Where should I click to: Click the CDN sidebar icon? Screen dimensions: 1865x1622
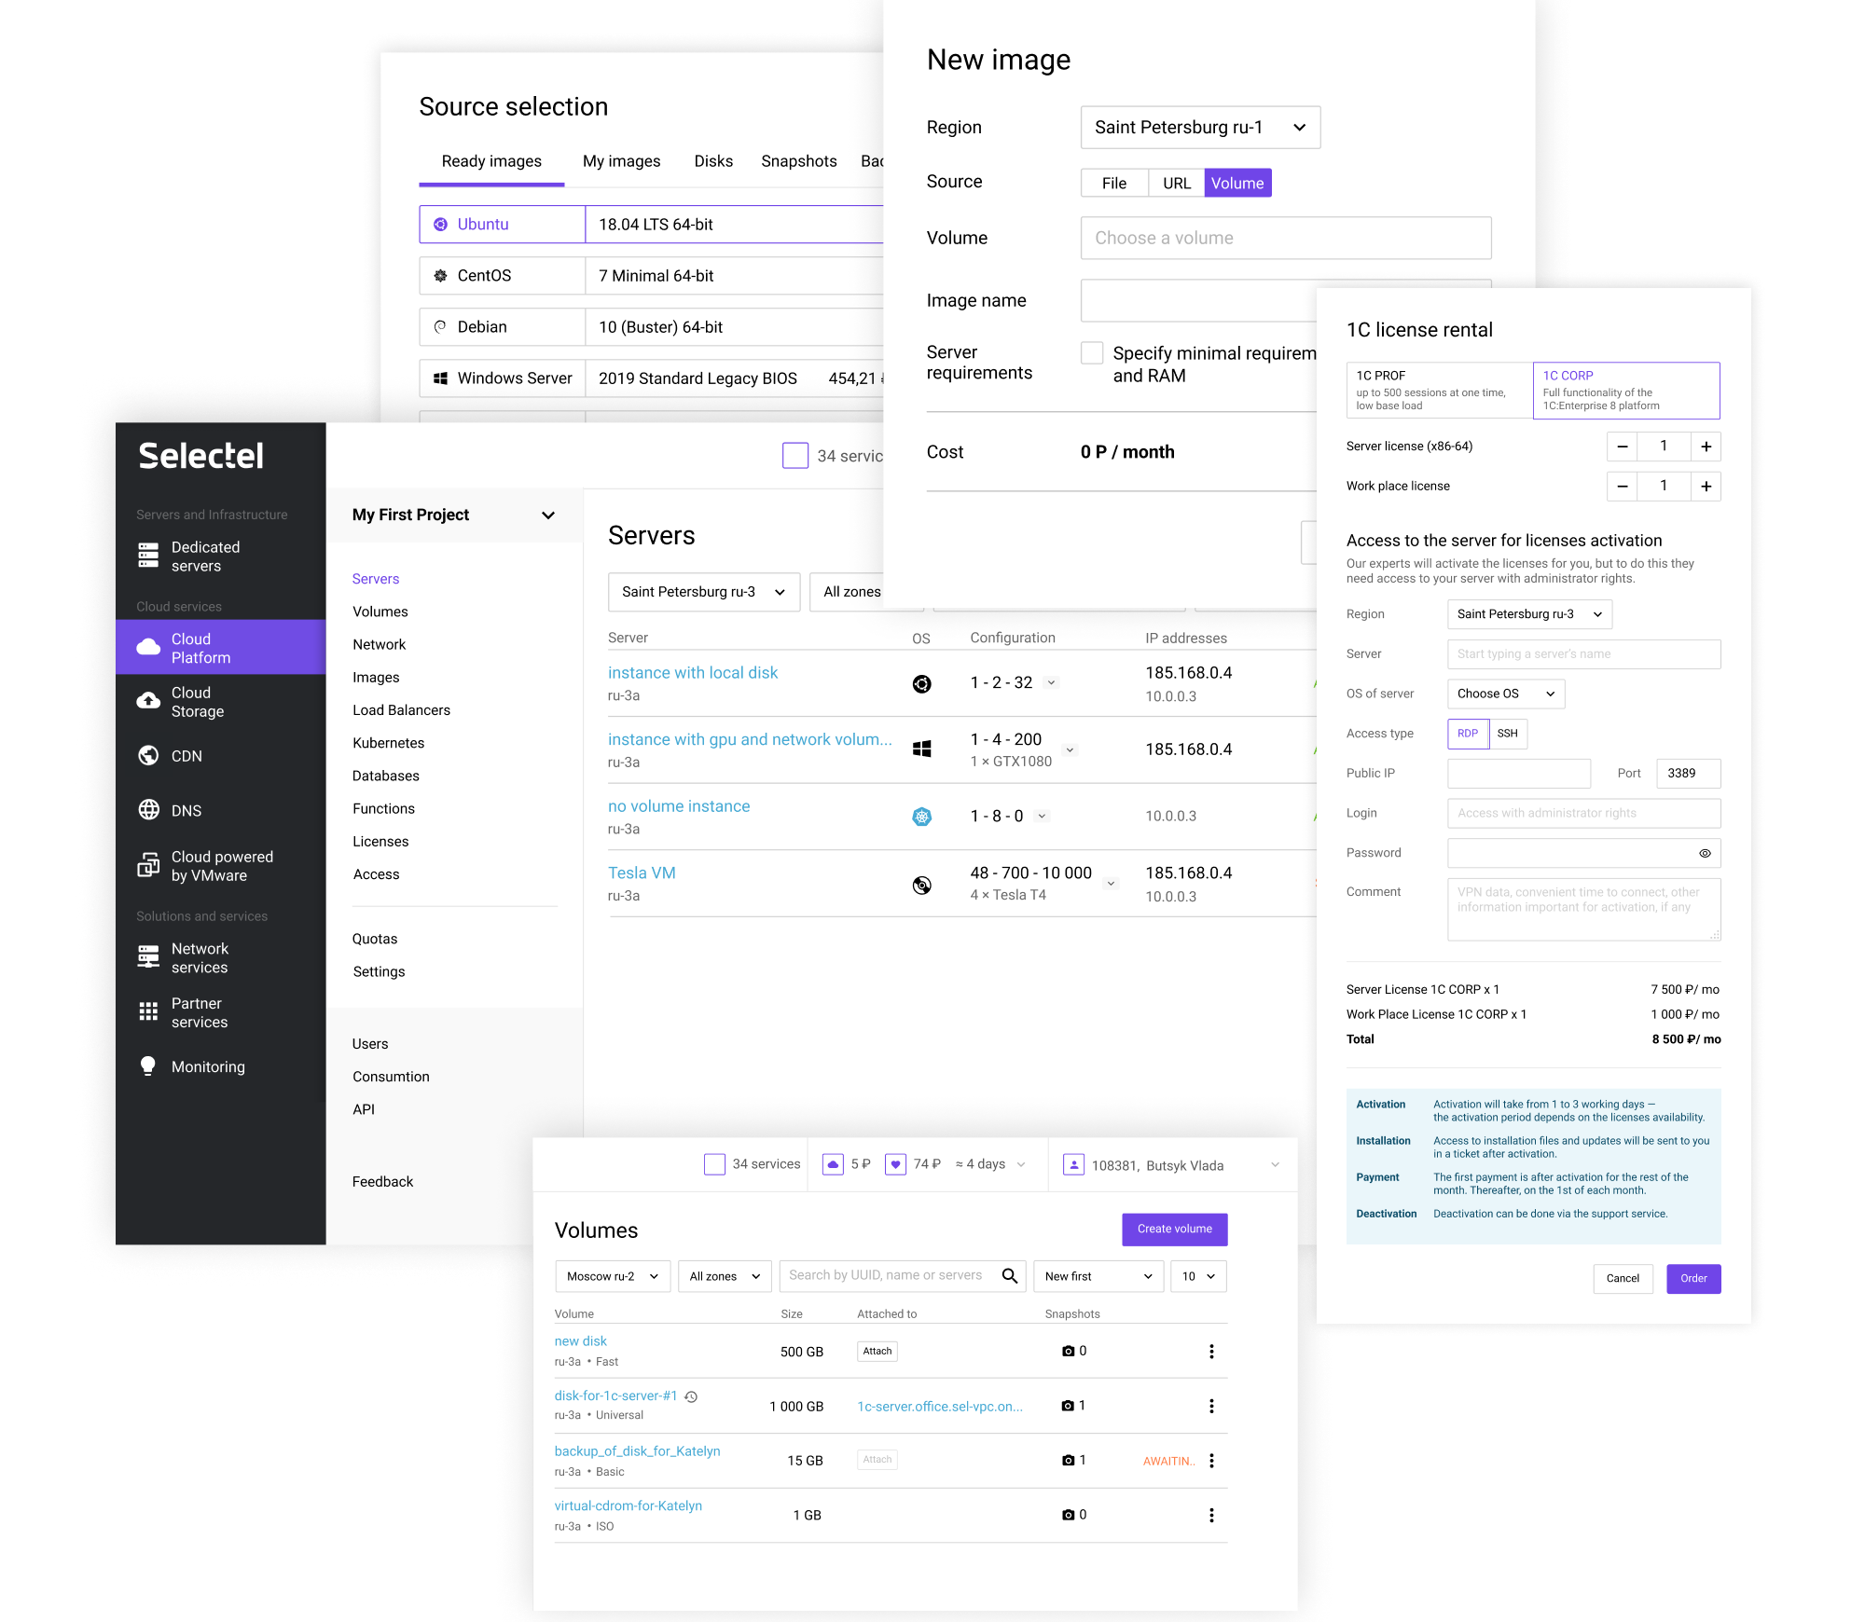[148, 756]
